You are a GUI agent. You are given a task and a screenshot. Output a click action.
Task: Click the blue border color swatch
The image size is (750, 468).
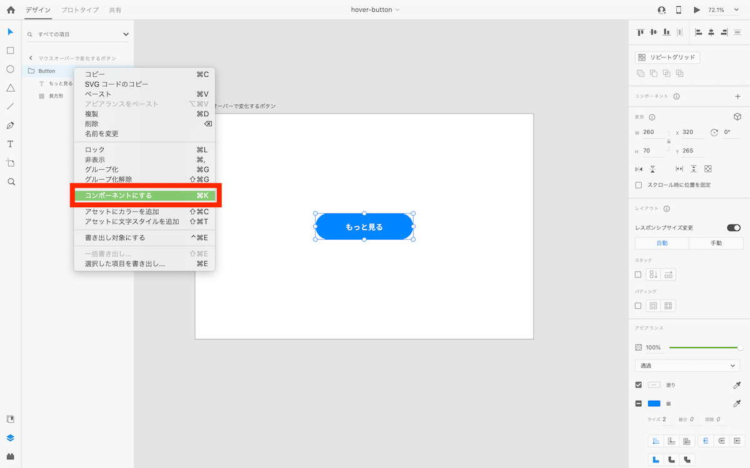pyautogui.click(x=654, y=404)
